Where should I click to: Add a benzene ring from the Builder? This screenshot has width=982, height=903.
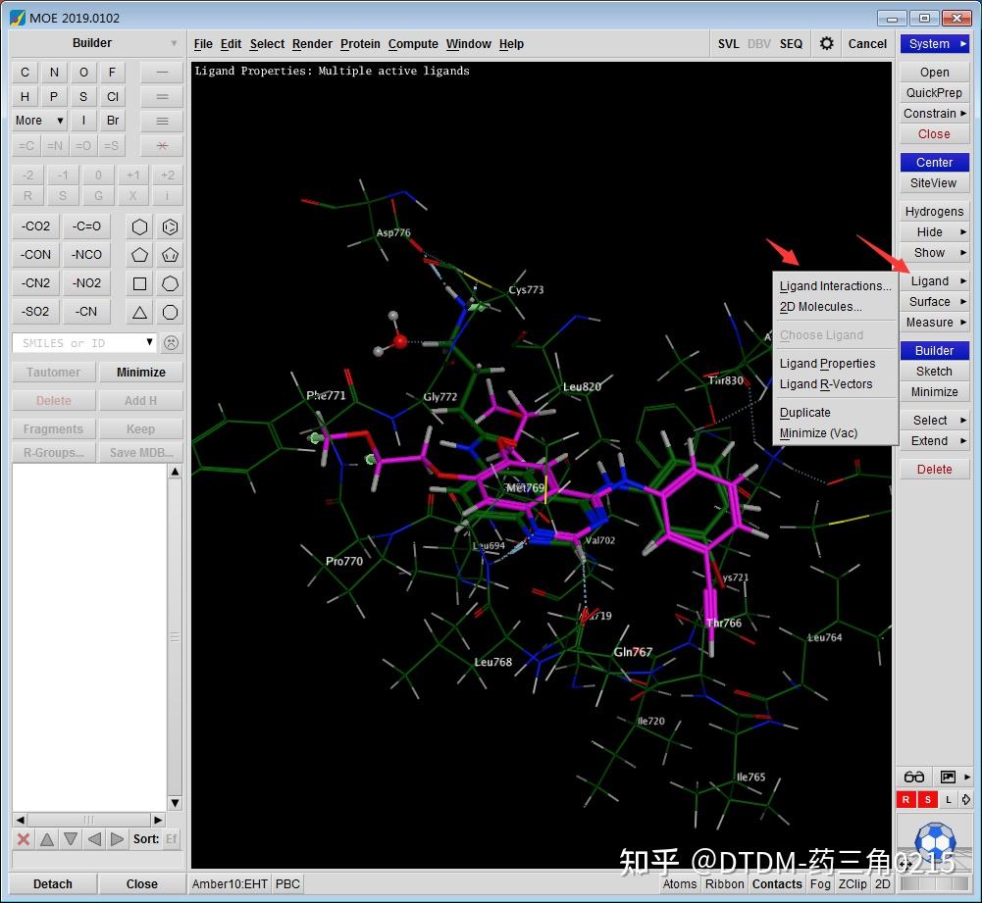click(x=170, y=226)
